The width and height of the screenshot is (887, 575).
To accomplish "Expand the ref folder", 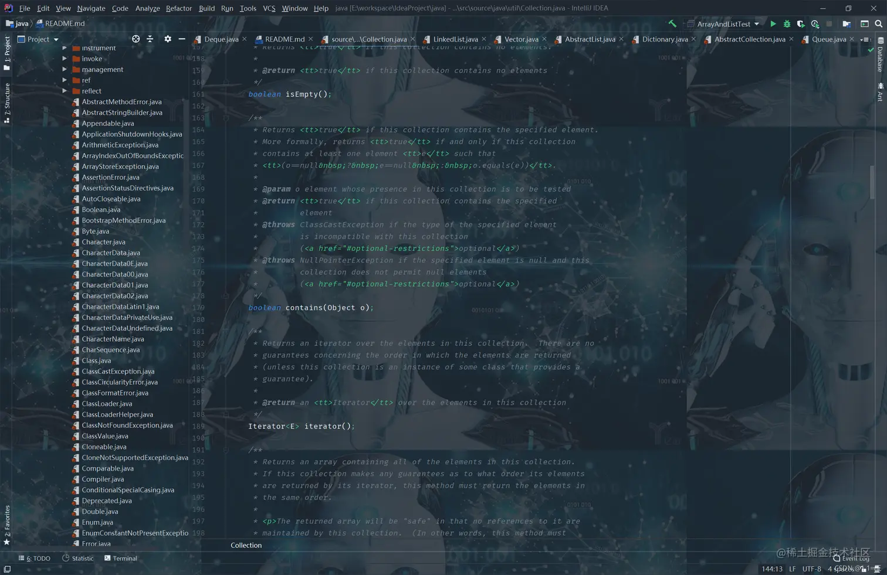I will pyautogui.click(x=65, y=80).
